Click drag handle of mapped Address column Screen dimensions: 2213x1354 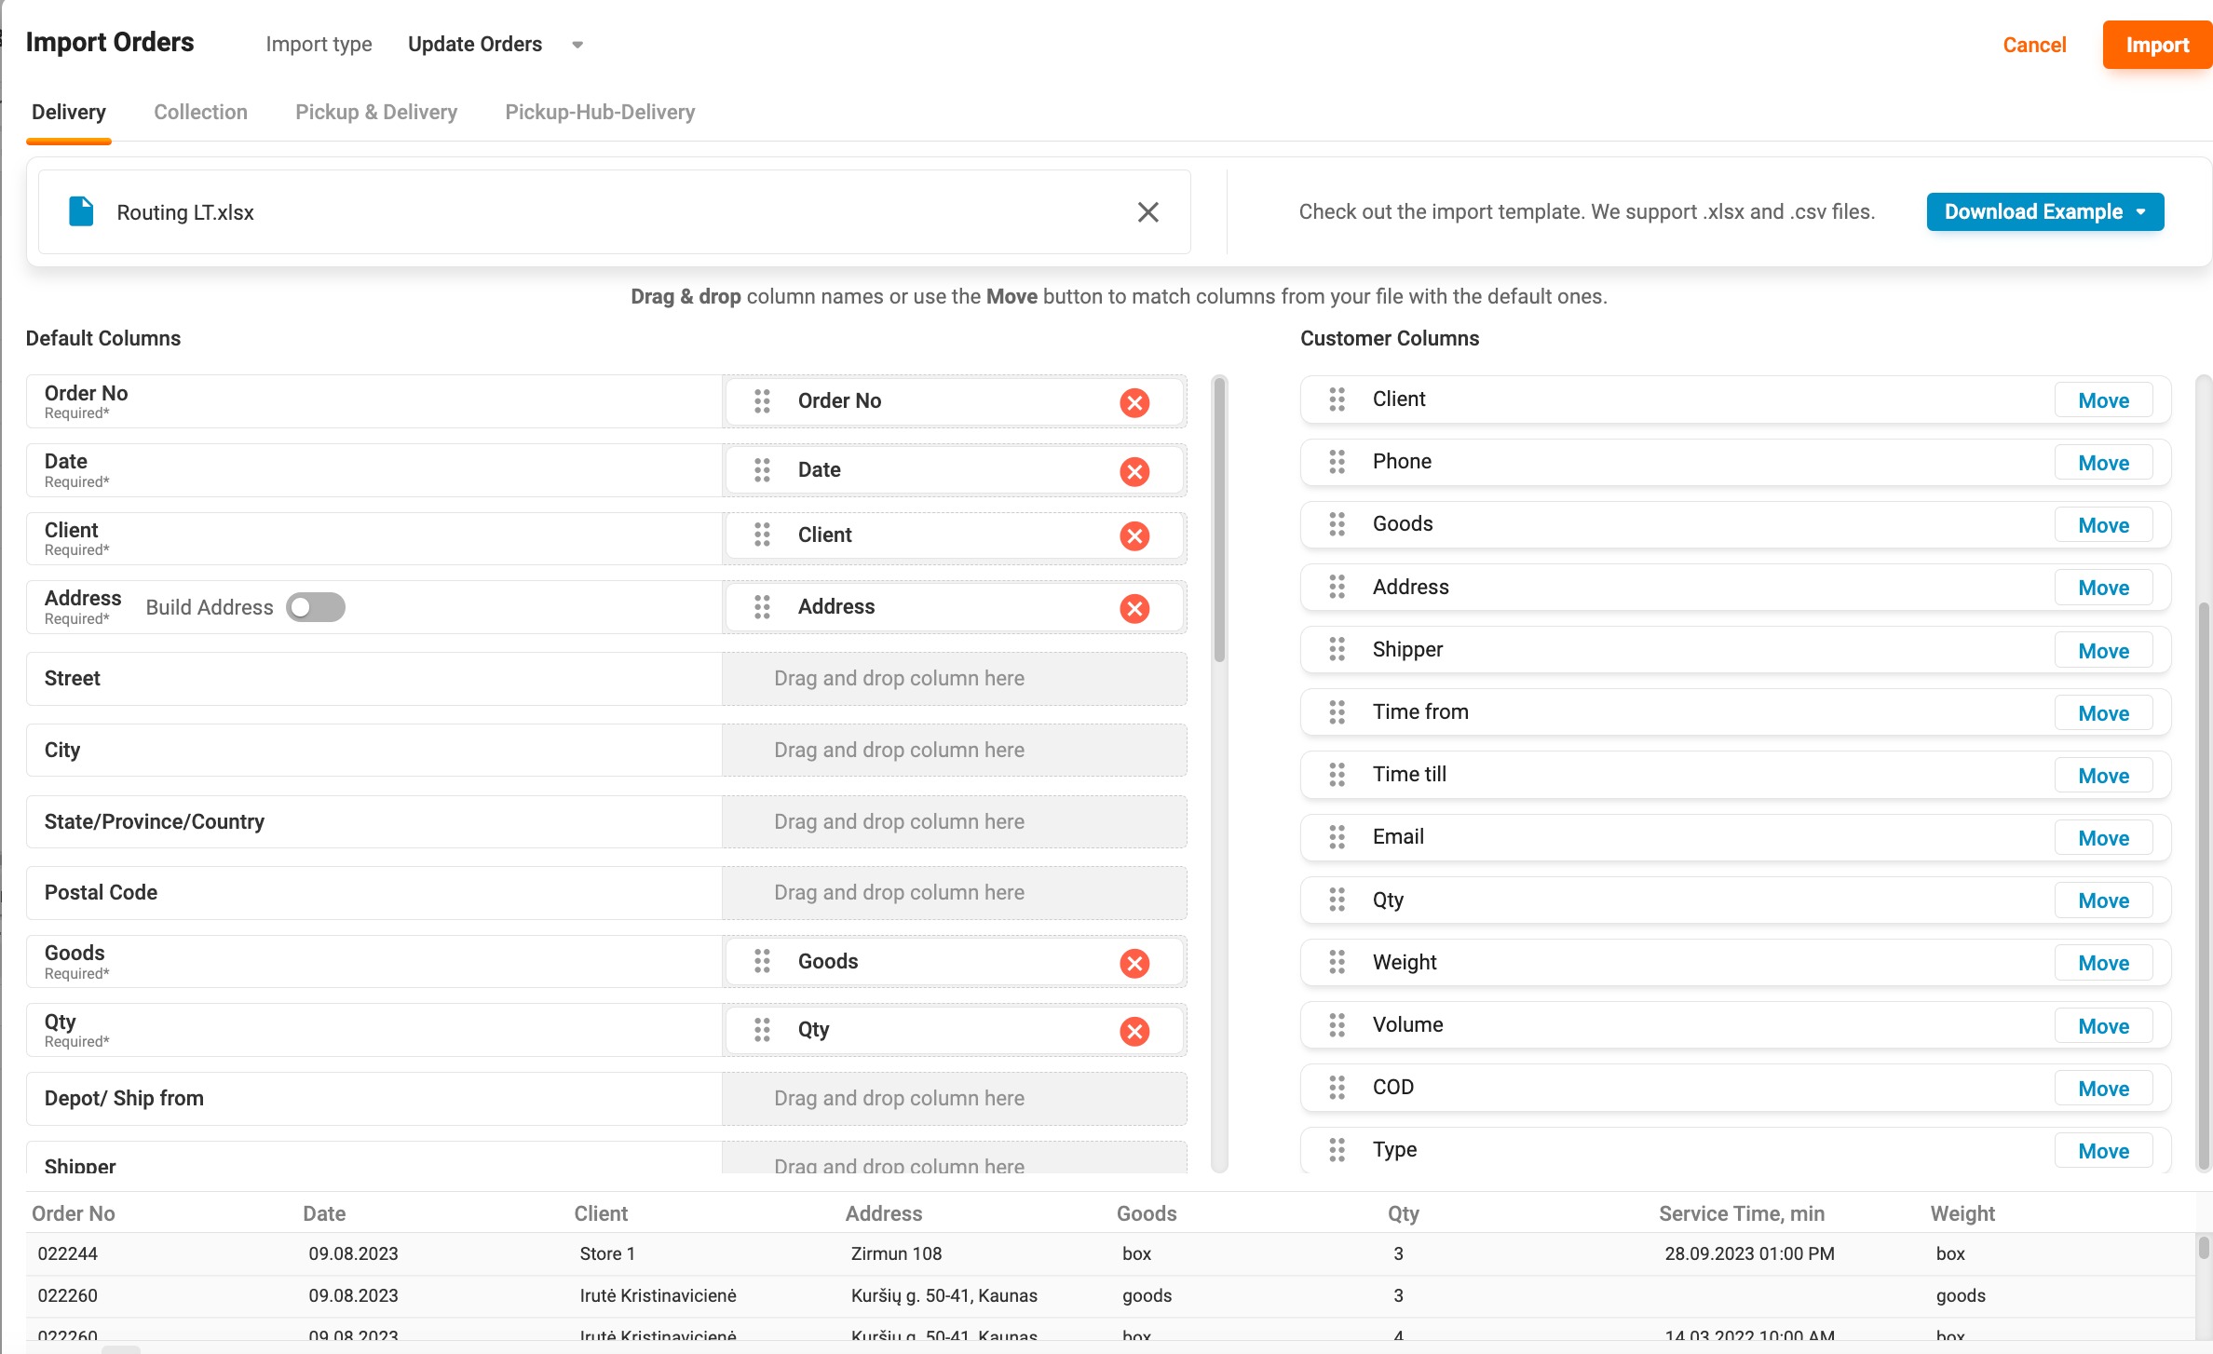click(x=762, y=607)
